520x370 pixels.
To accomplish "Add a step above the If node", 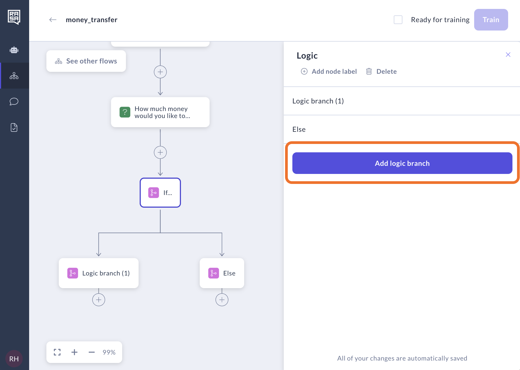I will pos(160,153).
